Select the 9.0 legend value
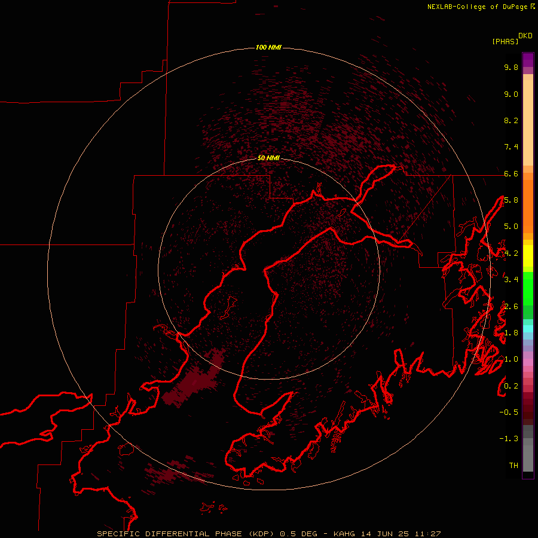 511,94
